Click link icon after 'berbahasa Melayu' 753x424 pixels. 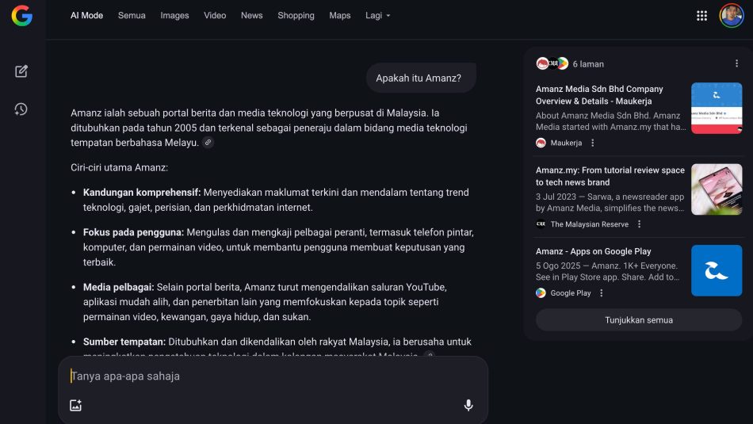(x=208, y=143)
